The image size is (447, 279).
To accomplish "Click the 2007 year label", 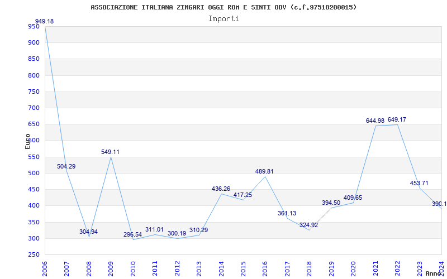I will tap(66, 269).
